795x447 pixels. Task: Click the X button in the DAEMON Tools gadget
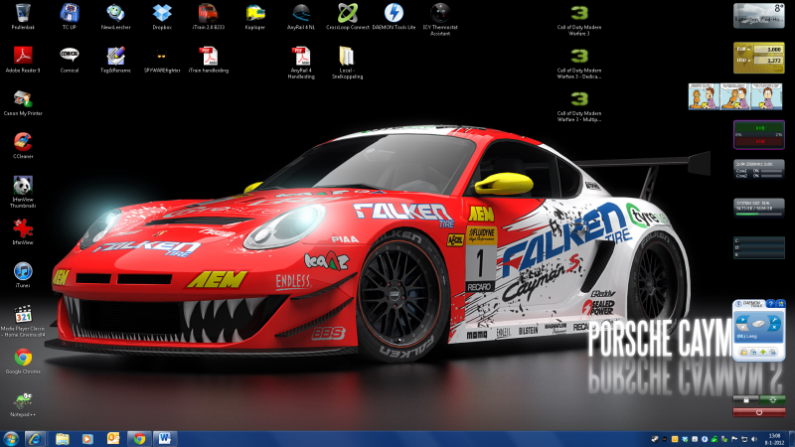coord(774,328)
